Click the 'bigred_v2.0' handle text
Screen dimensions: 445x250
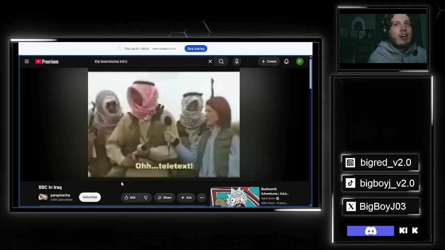tap(386, 162)
